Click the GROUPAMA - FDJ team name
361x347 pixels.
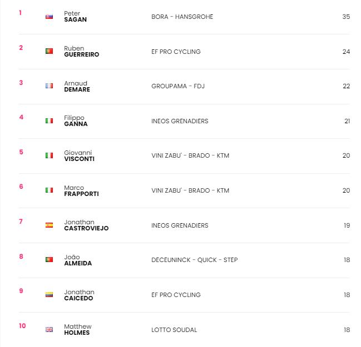click(178, 86)
